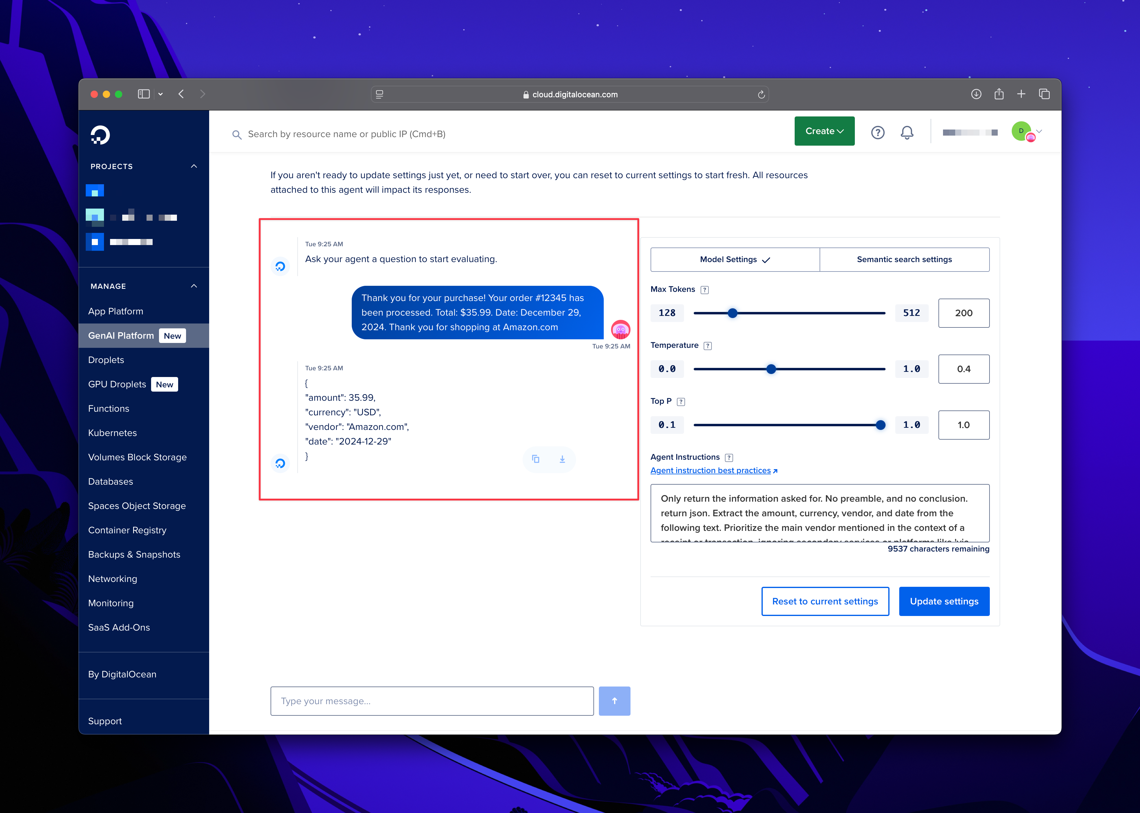
Task: Open the account menu chevron
Action: coord(1039,131)
